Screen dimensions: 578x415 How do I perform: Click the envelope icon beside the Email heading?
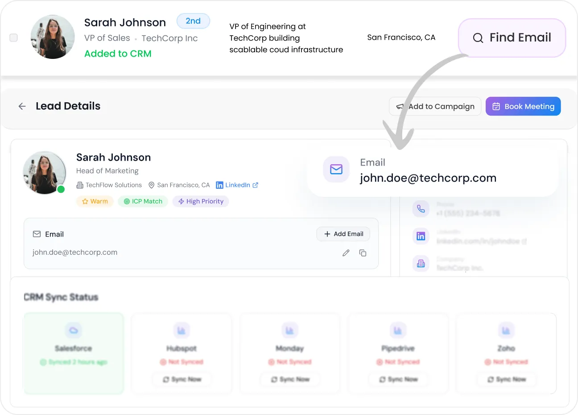coord(37,234)
